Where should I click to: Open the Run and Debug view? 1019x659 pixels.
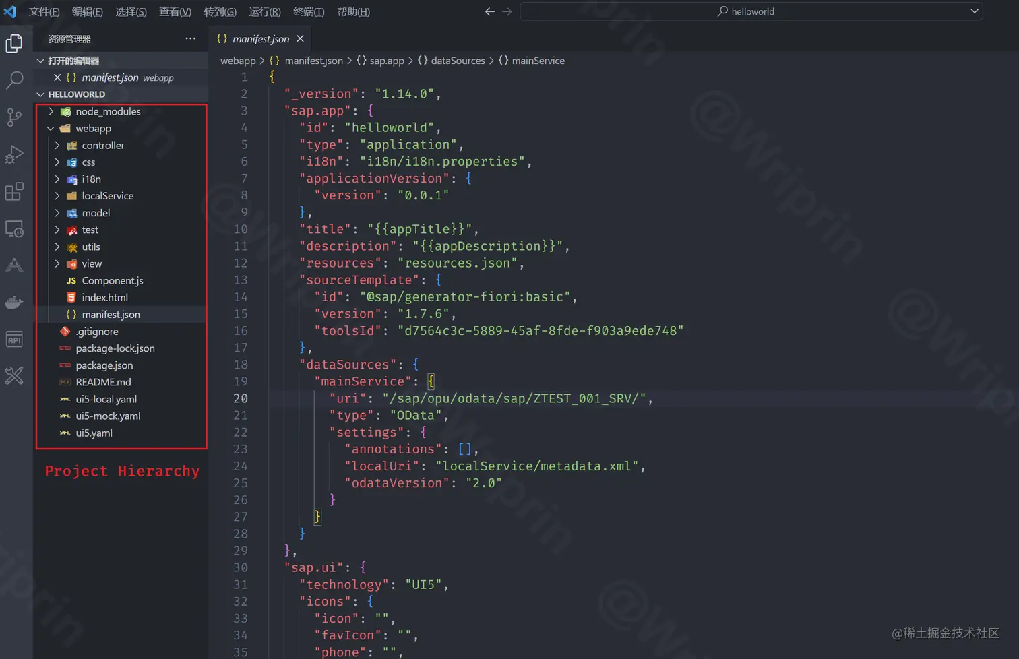(x=13, y=154)
